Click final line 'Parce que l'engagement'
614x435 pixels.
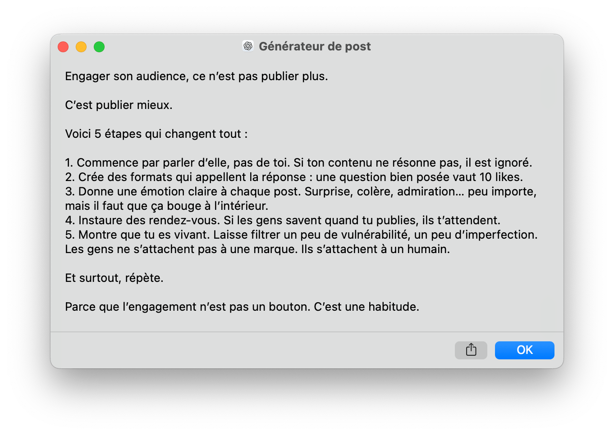[x=242, y=307]
